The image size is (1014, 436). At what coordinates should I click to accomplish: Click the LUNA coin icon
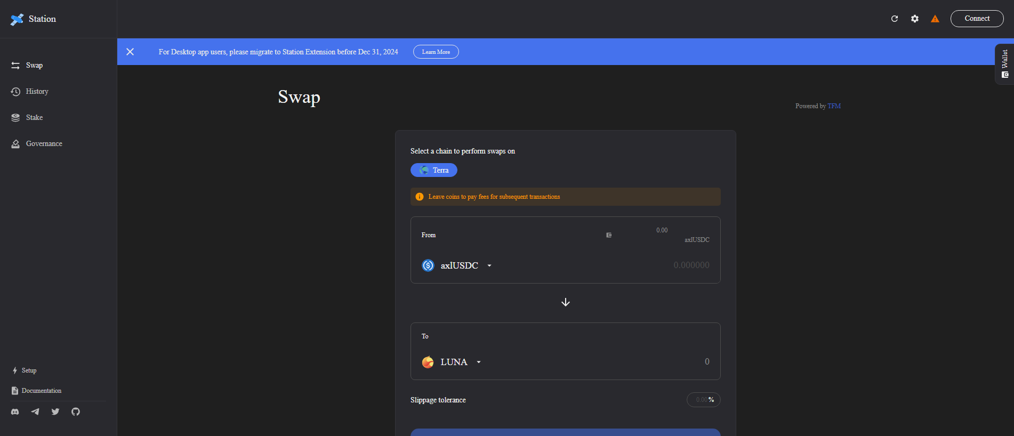click(x=428, y=362)
